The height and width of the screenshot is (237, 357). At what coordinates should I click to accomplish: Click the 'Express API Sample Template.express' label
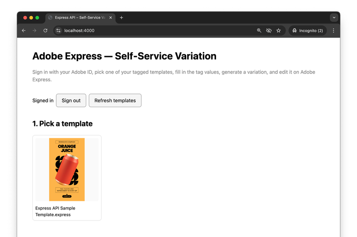[55, 211]
